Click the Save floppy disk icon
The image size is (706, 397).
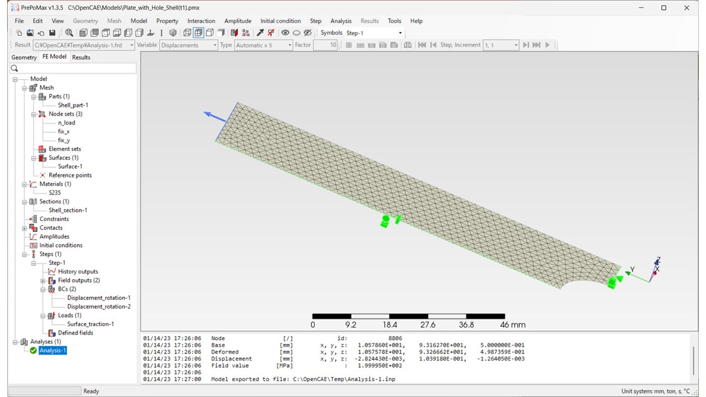(52, 33)
